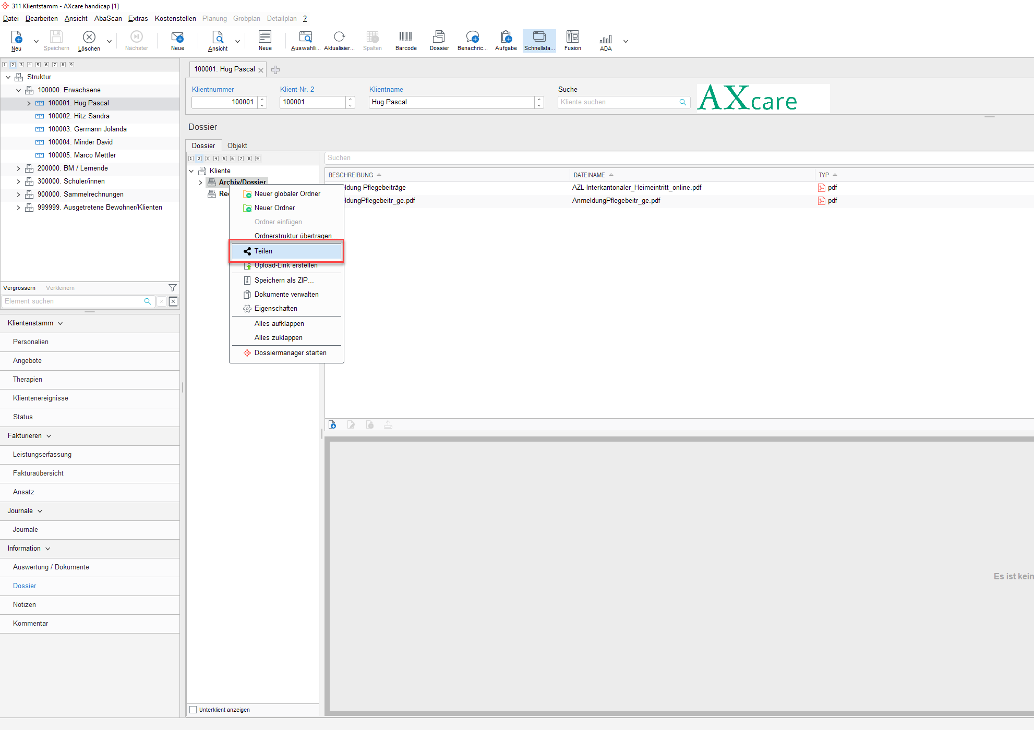Viewport: 1034px width, 730px height.
Task: Select client 100003 Germann Jolanda
Action: [x=87, y=129]
